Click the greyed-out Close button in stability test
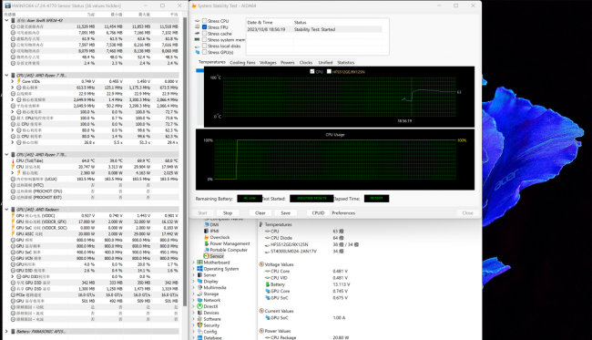Image resolution: width=592 pixels, height=340 pixels. pos(467,213)
